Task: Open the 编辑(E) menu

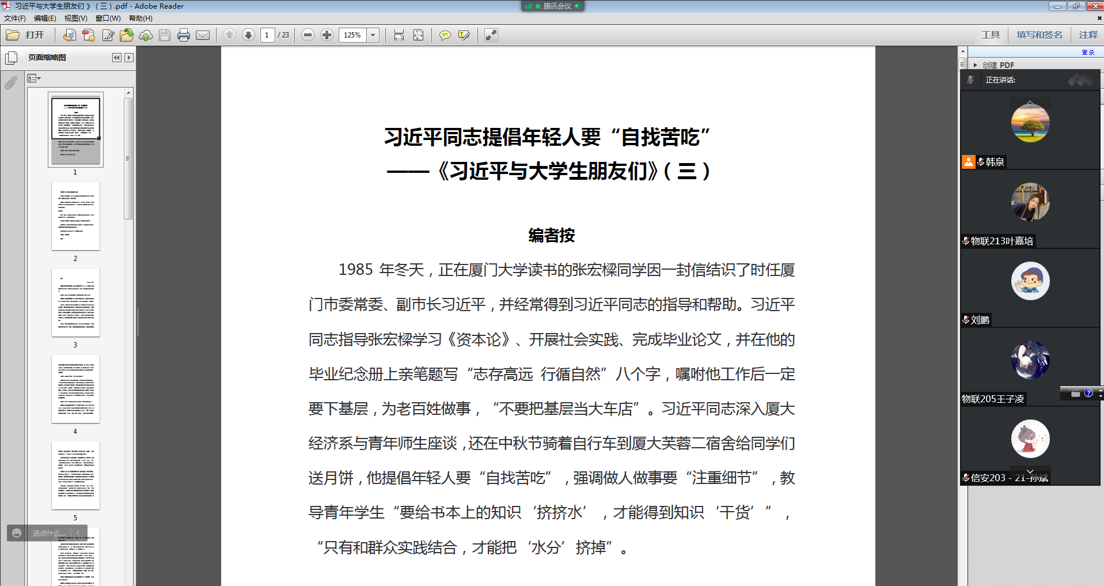Action: [45, 18]
